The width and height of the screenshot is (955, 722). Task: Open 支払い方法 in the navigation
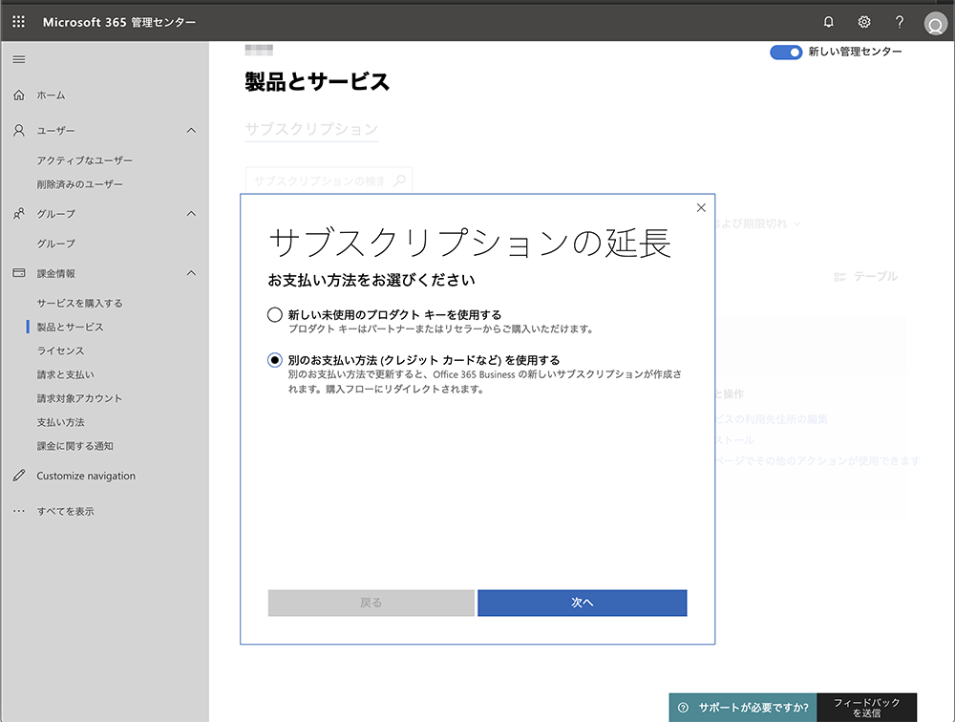(60, 421)
